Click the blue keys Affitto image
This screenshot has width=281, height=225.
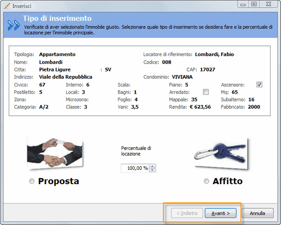click(221, 154)
